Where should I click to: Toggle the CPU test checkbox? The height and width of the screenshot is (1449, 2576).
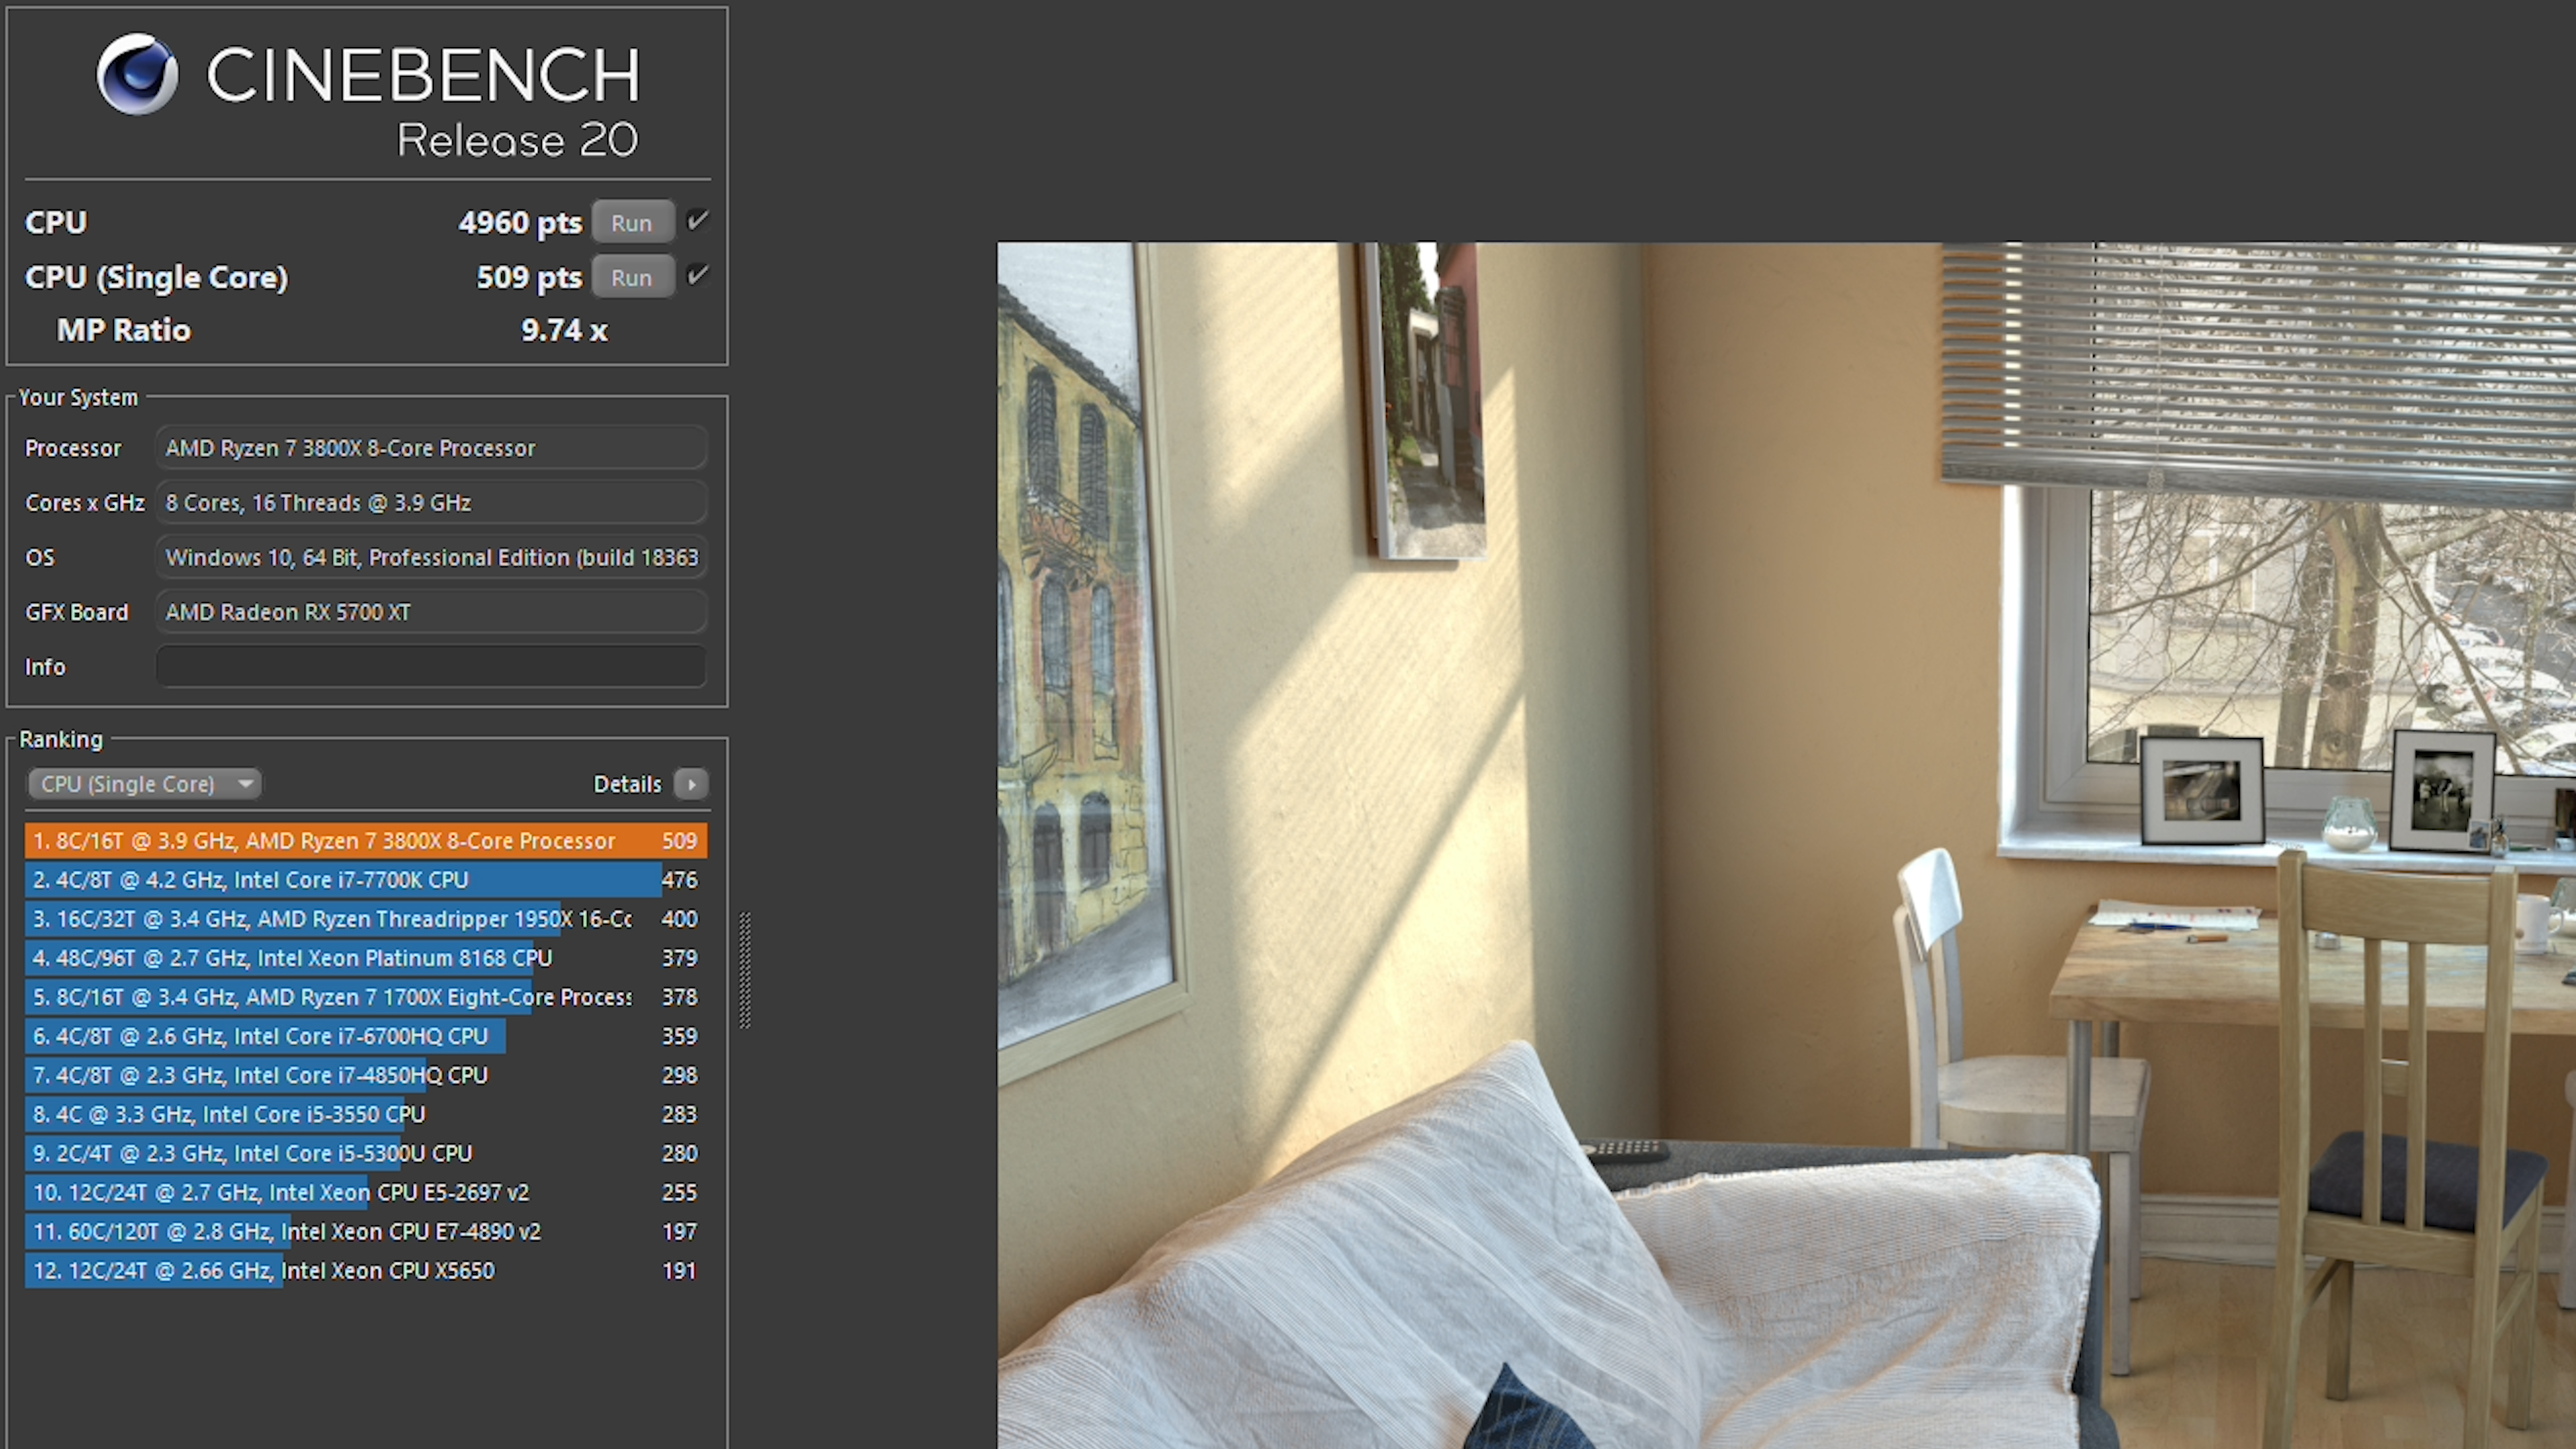pyautogui.click(x=698, y=220)
